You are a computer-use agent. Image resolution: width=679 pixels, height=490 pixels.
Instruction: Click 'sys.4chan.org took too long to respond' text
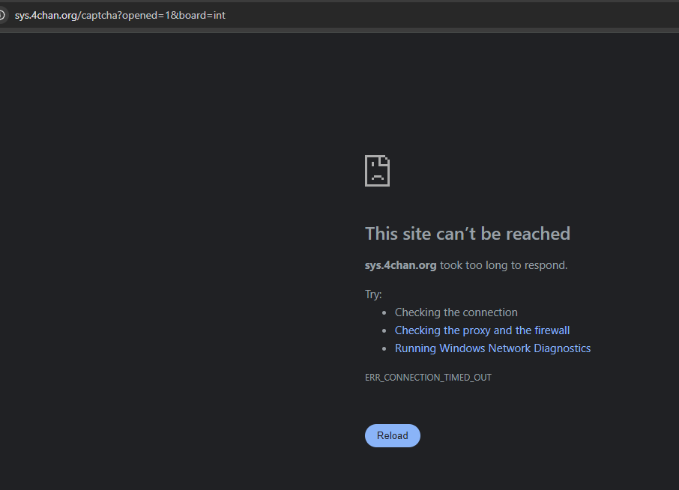pyautogui.click(x=466, y=265)
